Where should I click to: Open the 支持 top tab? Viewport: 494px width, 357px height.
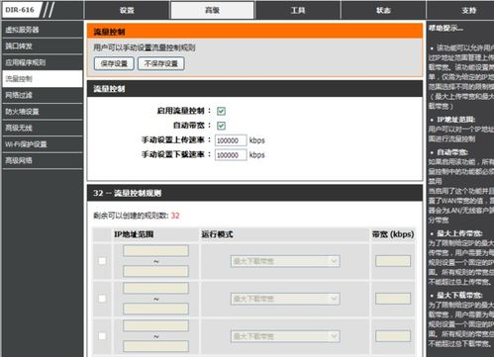[468, 10]
